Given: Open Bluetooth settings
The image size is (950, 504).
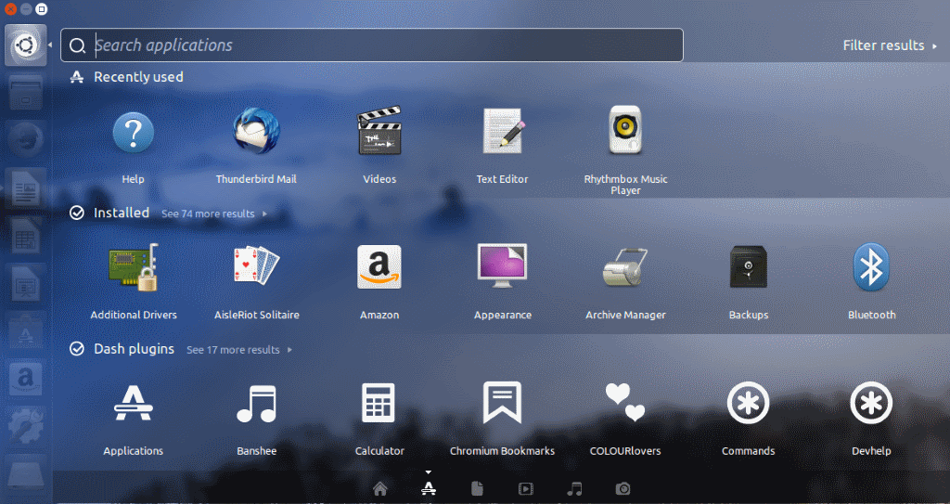Looking at the screenshot, I should coord(871,267).
